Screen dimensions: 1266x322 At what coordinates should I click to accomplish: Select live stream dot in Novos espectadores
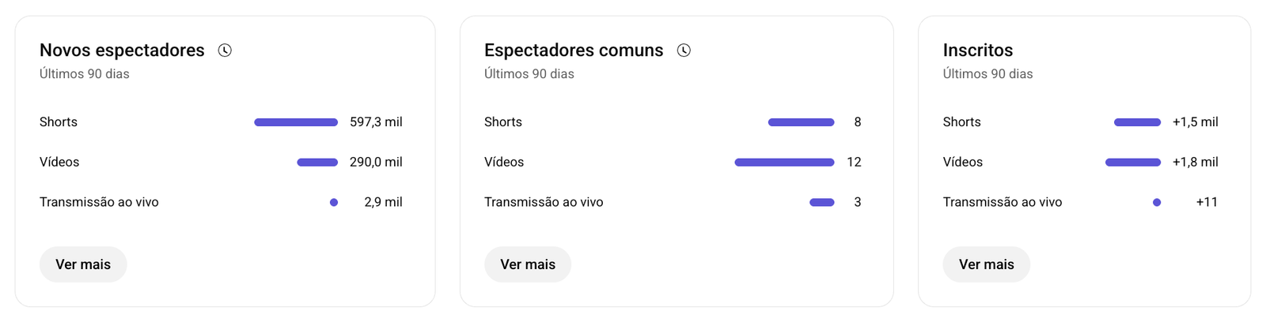(x=334, y=203)
